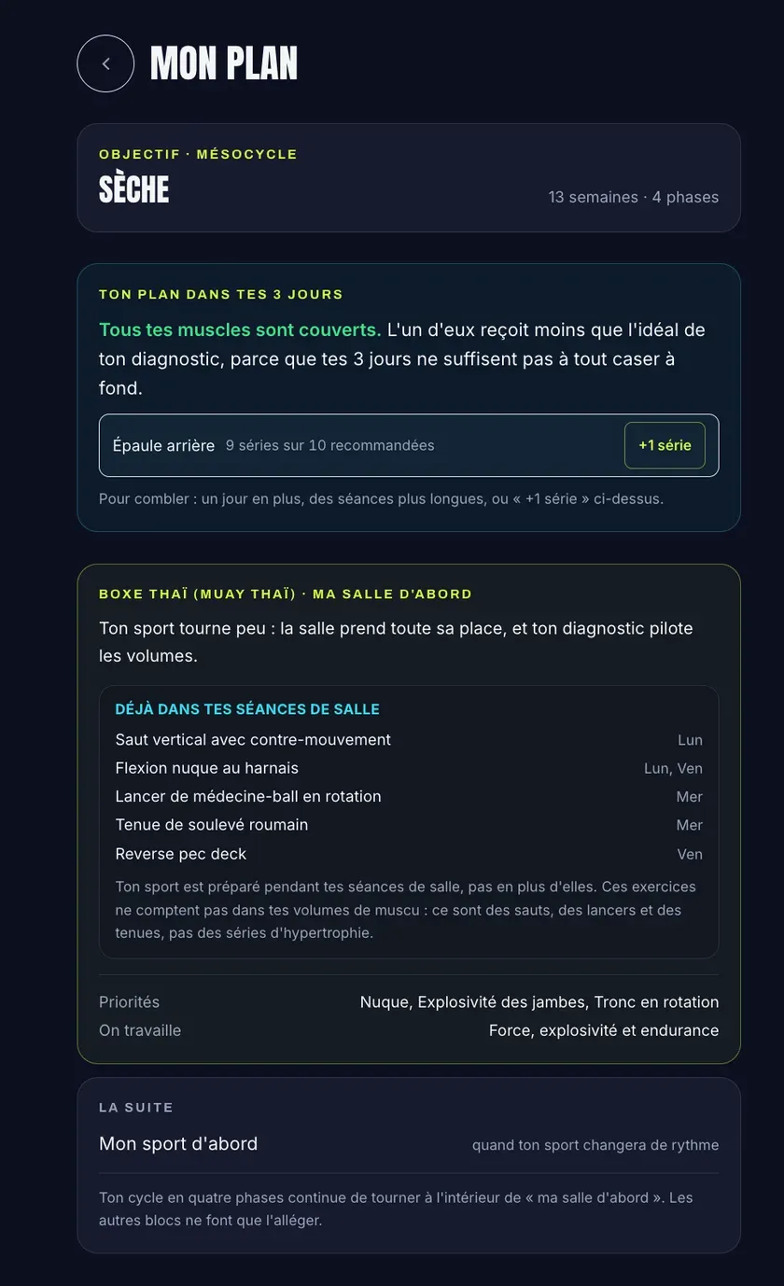Click the back arrow button

point(105,63)
